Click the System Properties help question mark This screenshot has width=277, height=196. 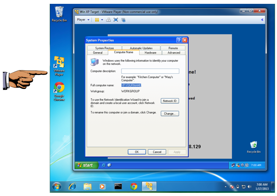pos(179,40)
